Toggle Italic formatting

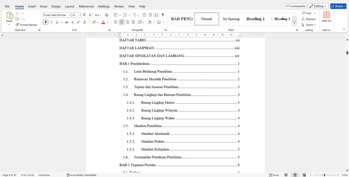coord(51,22)
